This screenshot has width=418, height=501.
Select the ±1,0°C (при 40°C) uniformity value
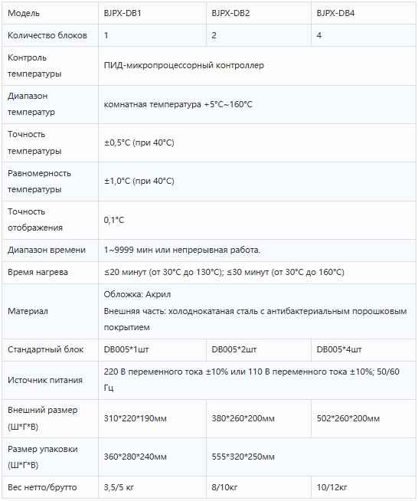(139, 181)
